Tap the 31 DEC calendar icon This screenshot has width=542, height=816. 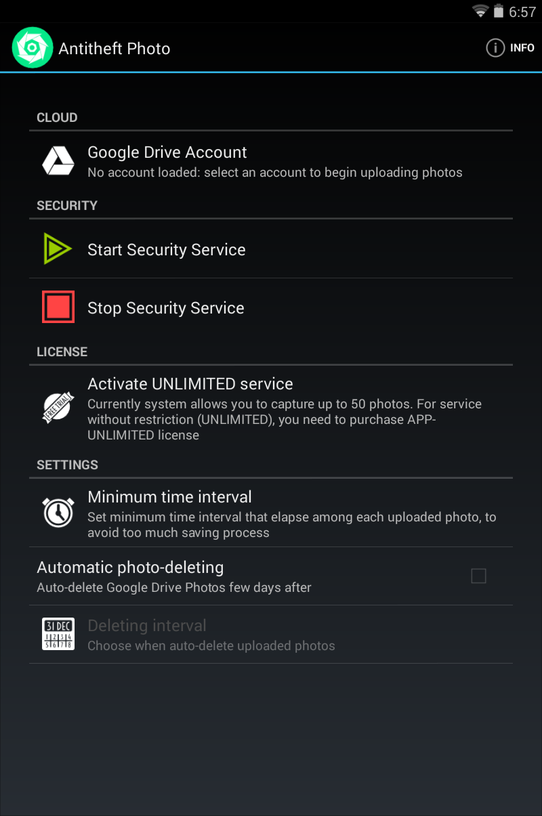[x=58, y=635]
